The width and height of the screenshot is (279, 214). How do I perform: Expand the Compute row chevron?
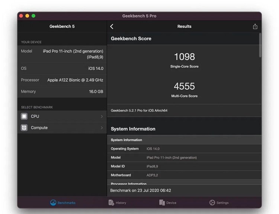tap(102, 128)
